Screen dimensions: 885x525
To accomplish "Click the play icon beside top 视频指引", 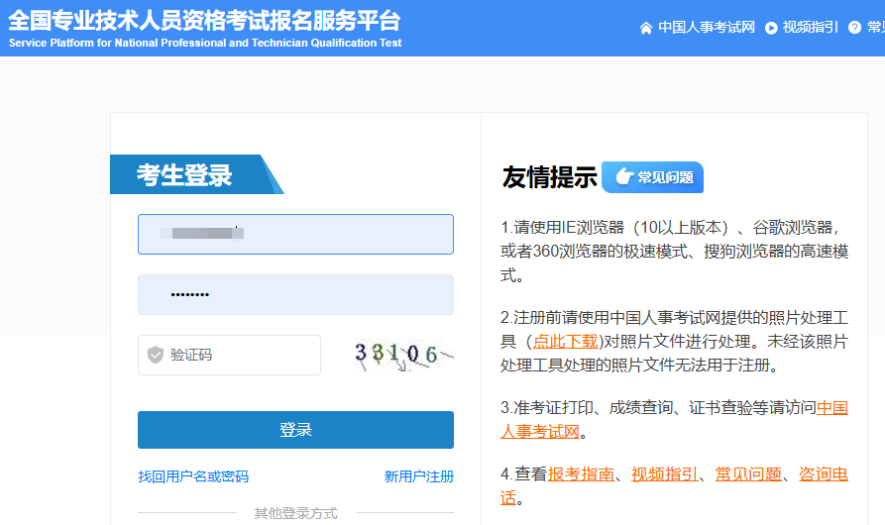I will click(771, 28).
